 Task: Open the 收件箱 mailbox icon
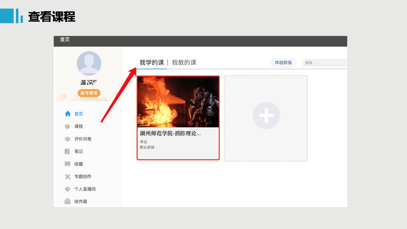tap(67, 201)
